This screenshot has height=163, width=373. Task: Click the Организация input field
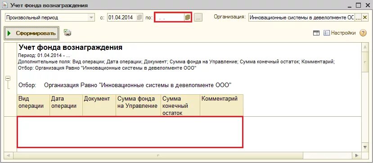tap(301, 18)
